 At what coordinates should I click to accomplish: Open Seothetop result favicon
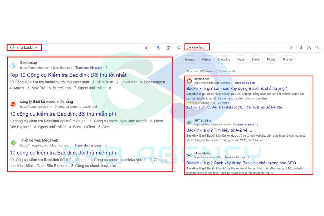tap(13, 65)
